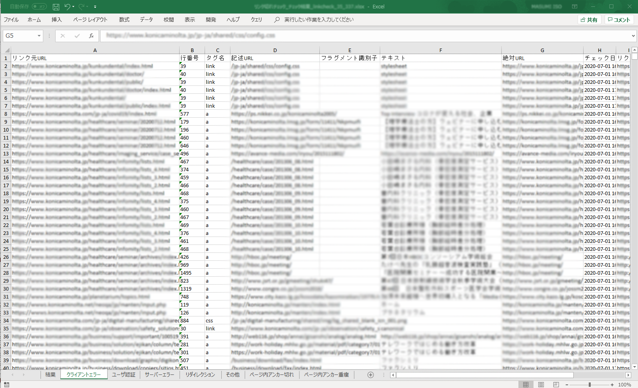The height and width of the screenshot is (388, 638).
Task: Click the zoom in plus button
Action: pyautogui.click(x=612, y=384)
